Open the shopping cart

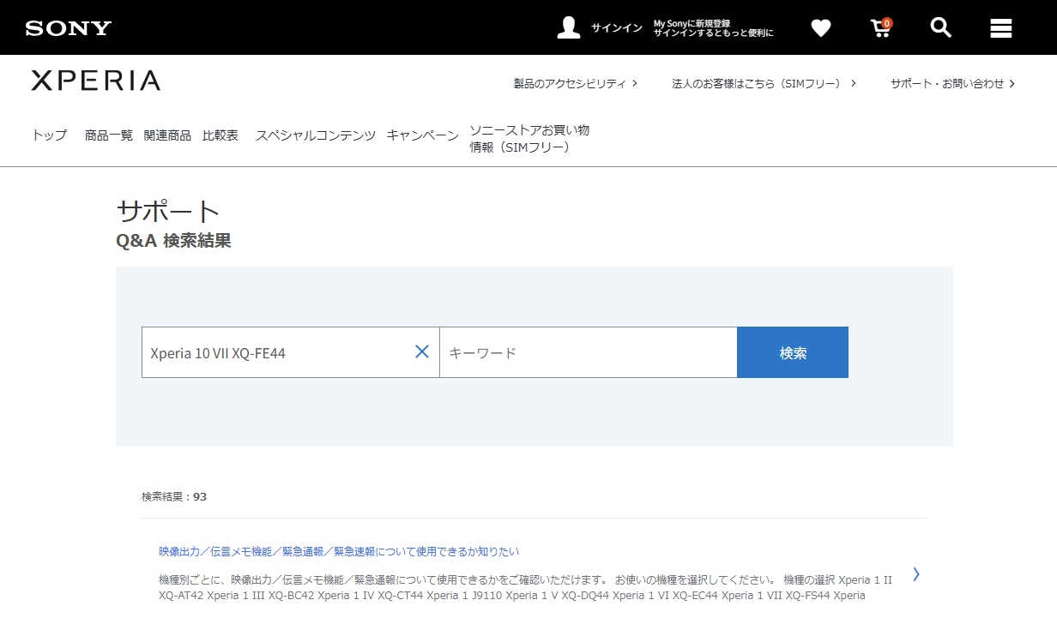880,28
